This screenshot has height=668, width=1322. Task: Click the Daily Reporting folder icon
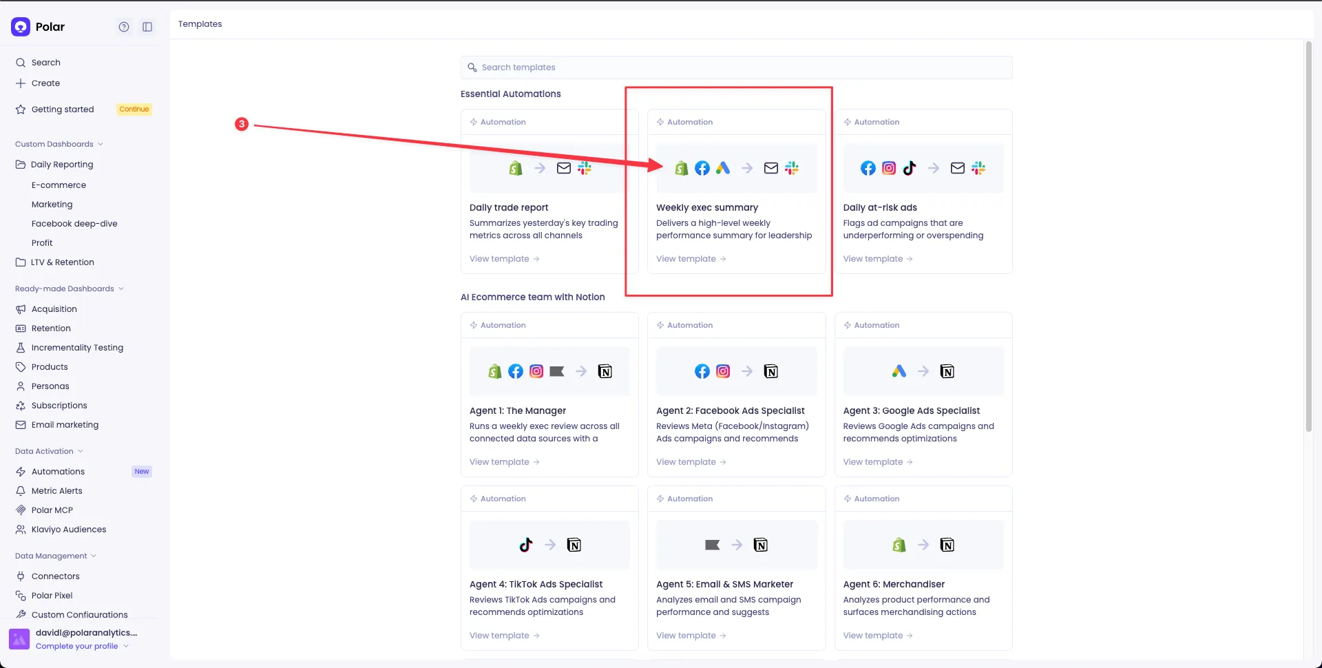tap(21, 165)
